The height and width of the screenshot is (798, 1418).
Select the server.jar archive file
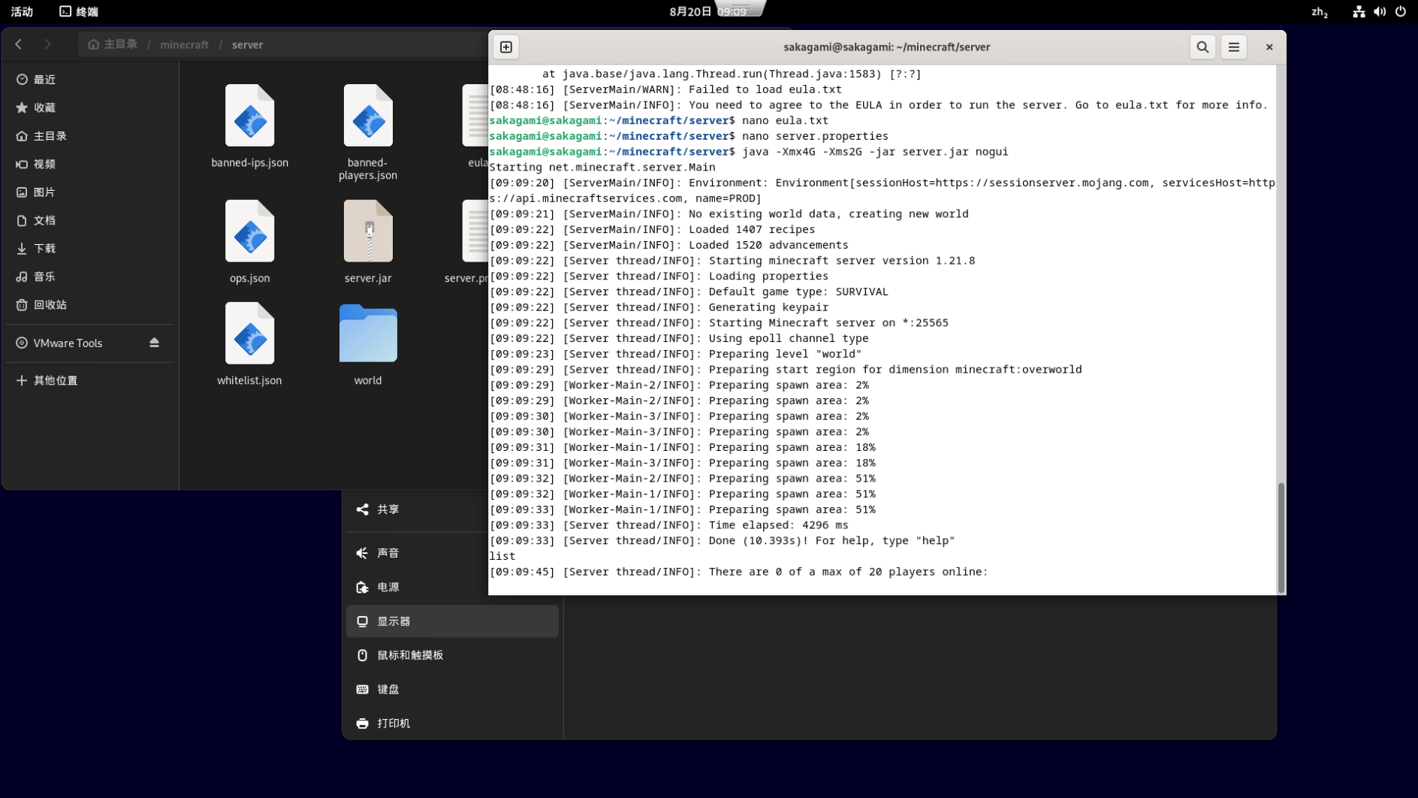(x=368, y=231)
